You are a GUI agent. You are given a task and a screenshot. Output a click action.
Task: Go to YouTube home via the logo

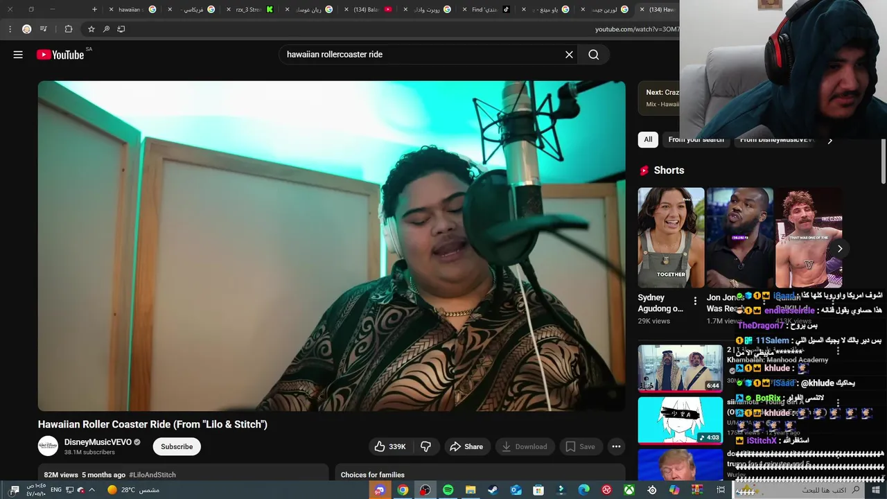(60, 55)
